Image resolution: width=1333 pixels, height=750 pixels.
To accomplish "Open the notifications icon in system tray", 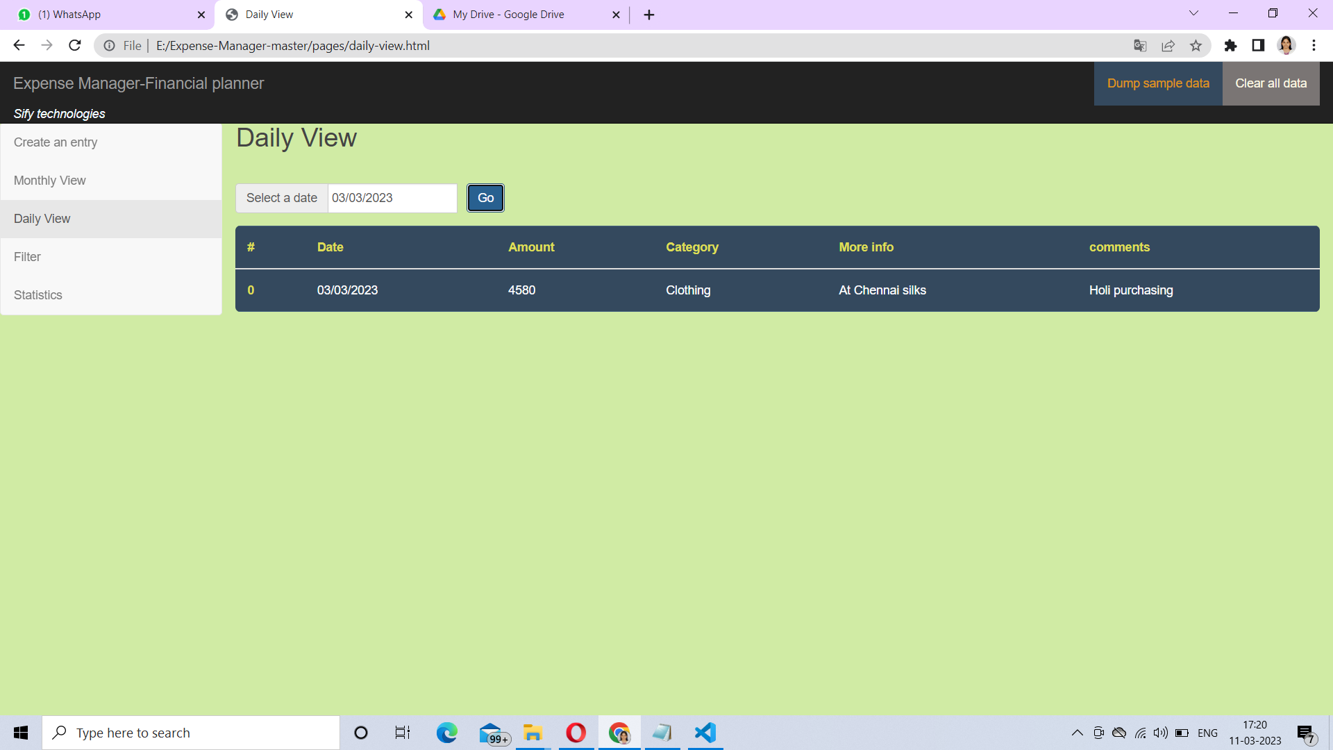I will pos(1306,732).
